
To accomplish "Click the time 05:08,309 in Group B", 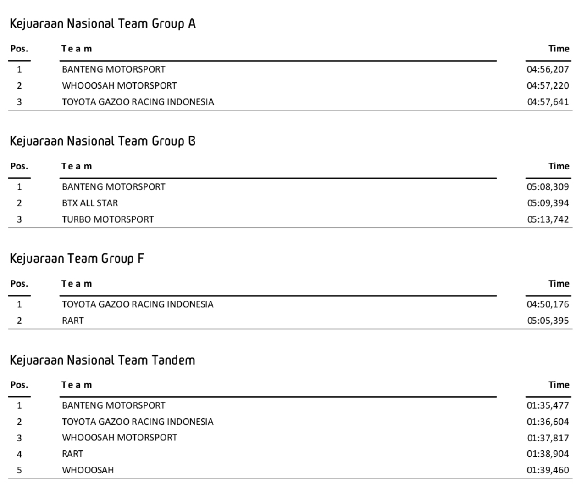I will point(548,187).
